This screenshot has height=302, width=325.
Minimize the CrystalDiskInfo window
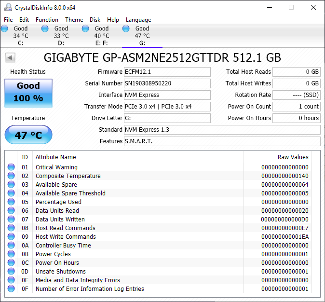[270, 7]
